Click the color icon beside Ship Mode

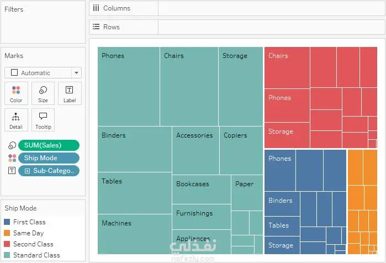coord(12,158)
